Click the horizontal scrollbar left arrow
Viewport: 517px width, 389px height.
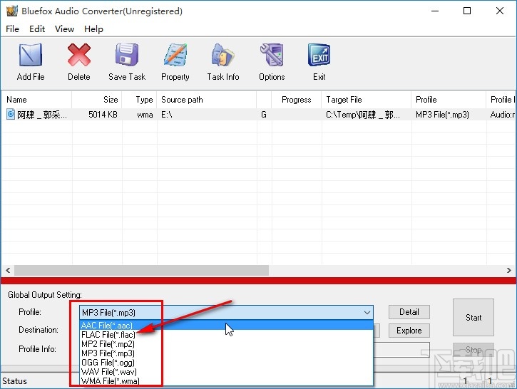(8, 271)
